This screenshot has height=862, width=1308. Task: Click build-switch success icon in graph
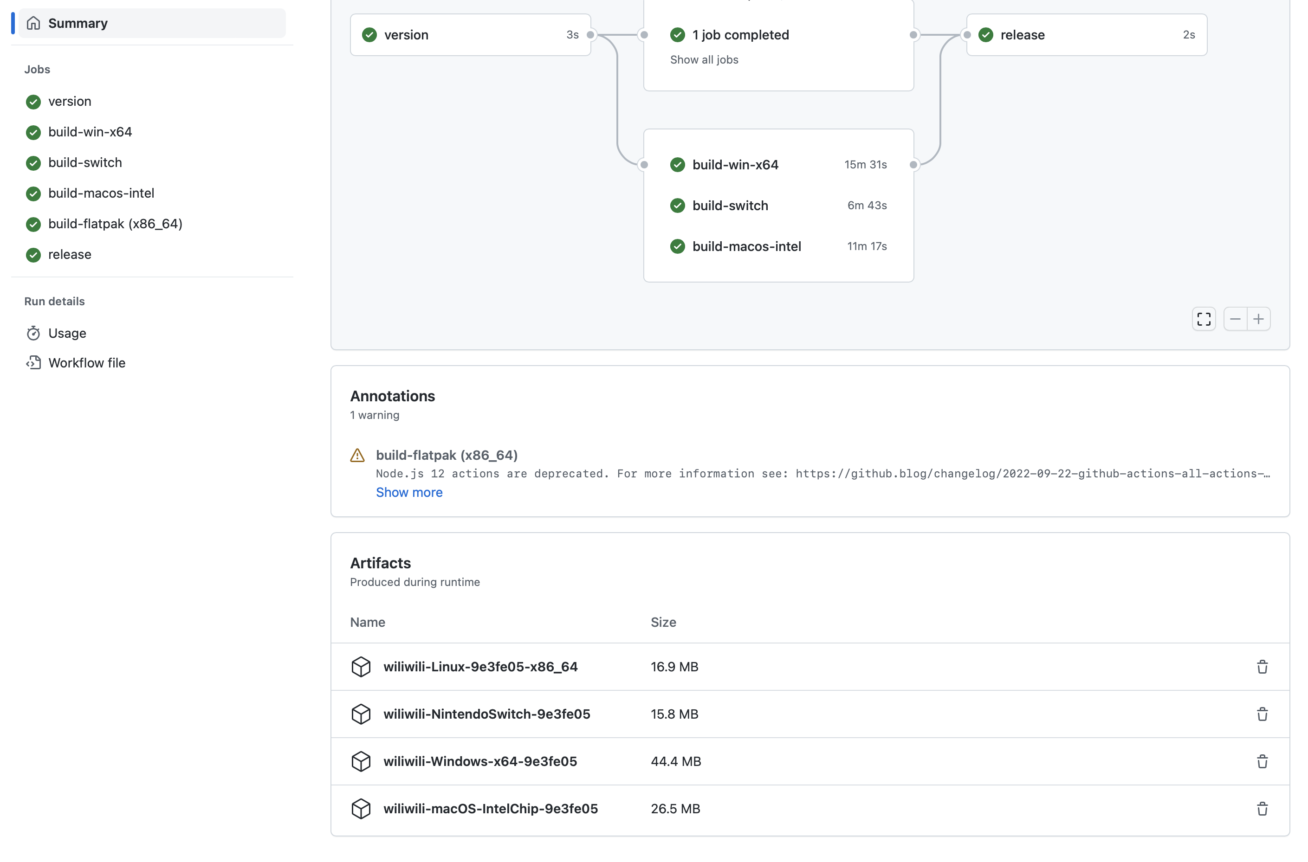[x=678, y=206]
